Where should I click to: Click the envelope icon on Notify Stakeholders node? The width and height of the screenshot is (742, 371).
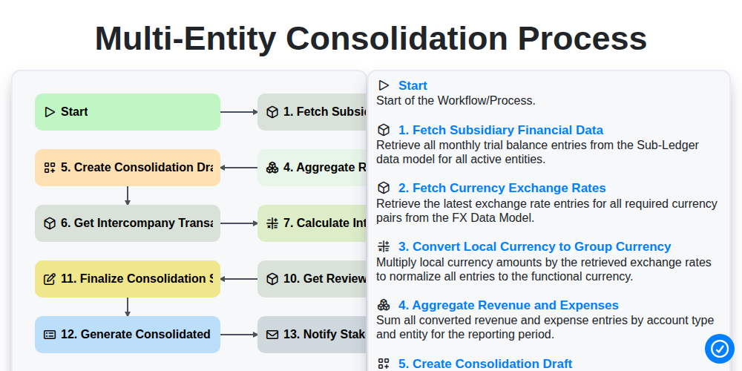tap(272, 335)
